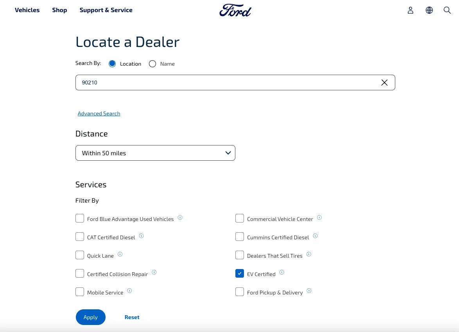The height and width of the screenshot is (332, 459).
Task: Open the Support & Service menu
Action: 106,10
